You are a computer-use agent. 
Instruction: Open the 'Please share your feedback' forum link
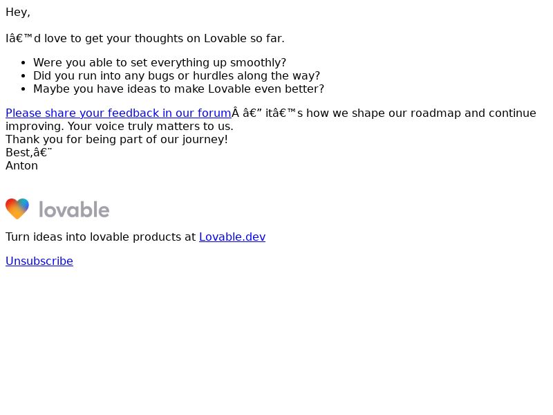118,113
